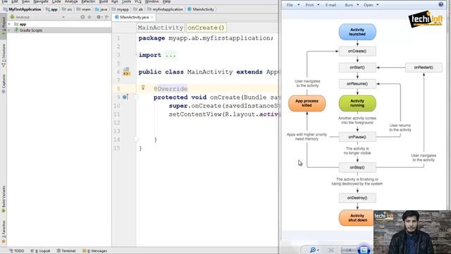This screenshot has width=451, height=254.
Task: Open the Terminal tool window
Action: [66, 251]
